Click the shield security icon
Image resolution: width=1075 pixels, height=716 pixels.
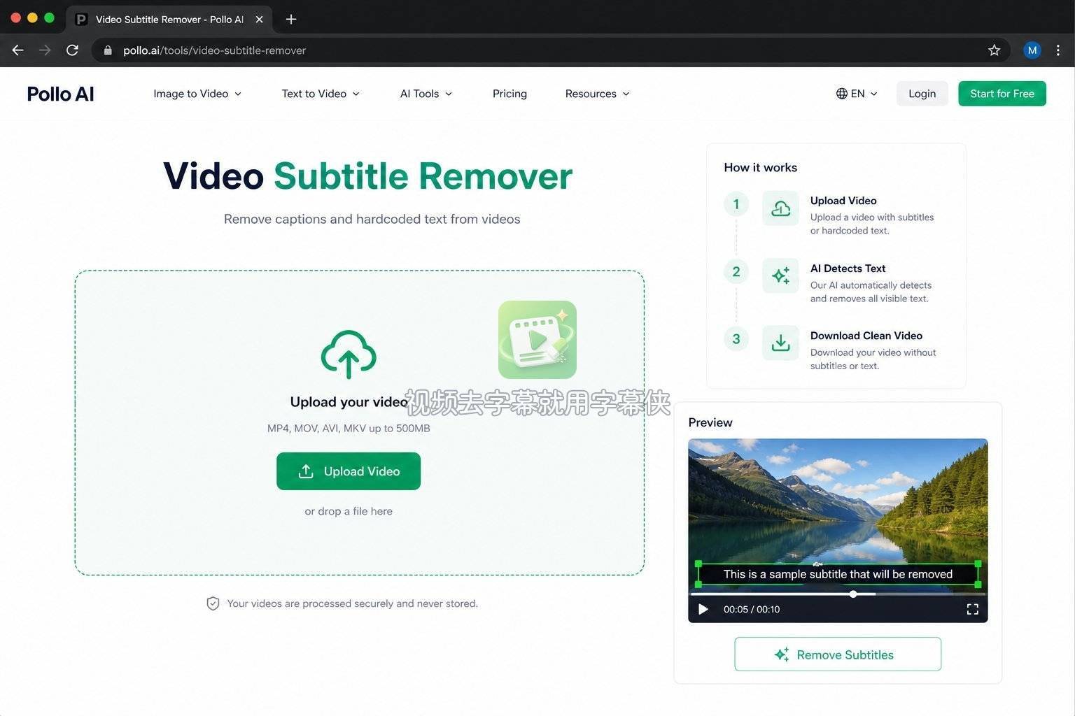pyautogui.click(x=213, y=603)
